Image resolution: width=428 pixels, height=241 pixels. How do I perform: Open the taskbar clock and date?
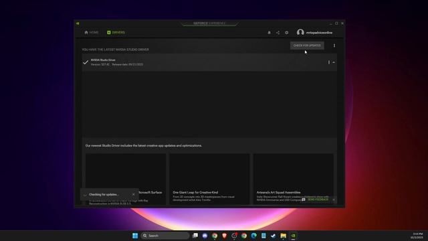[x=417, y=236]
